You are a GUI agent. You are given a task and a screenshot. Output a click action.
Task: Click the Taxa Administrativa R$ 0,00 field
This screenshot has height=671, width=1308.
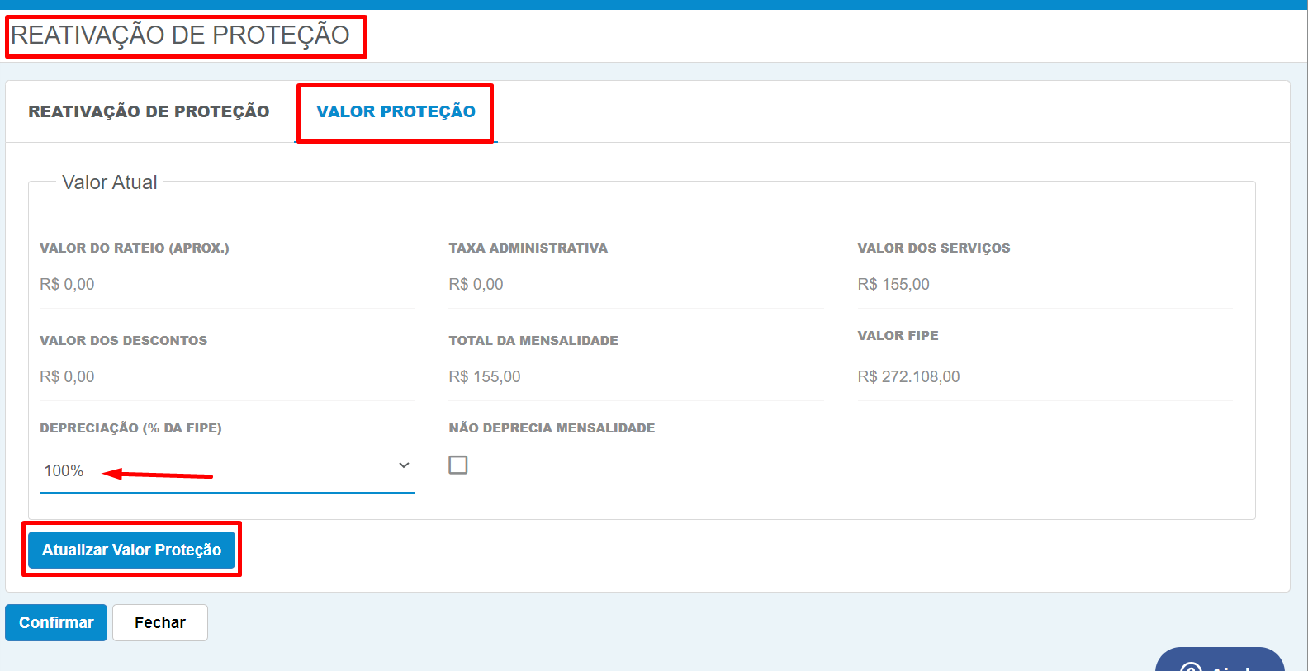636,285
